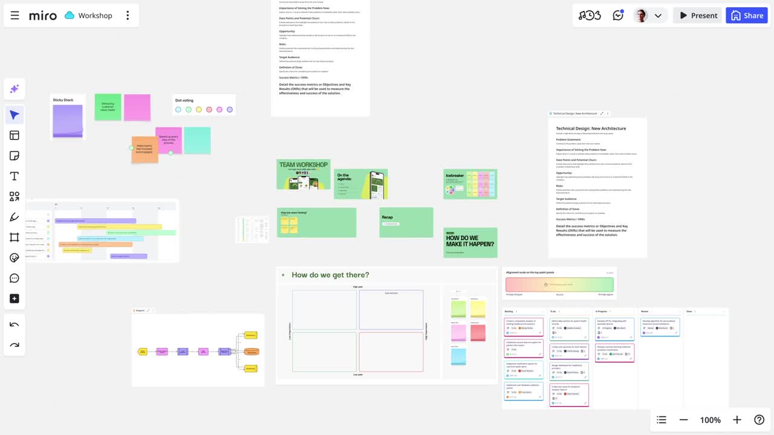The width and height of the screenshot is (774, 435).
Task: Click the cloud sync status icon
Action: [x=70, y=16]
